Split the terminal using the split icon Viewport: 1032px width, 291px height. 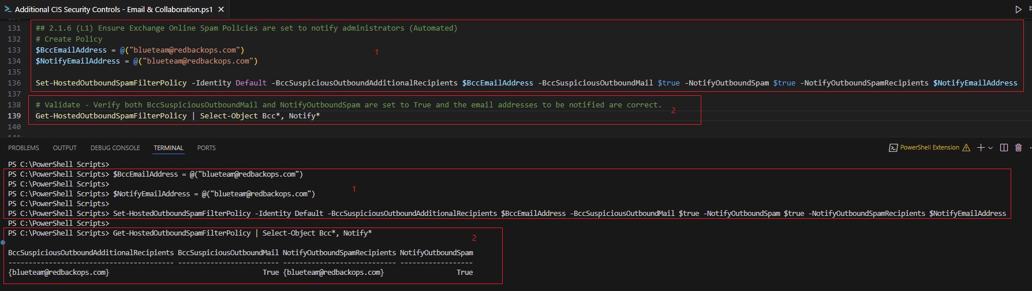[x=1004, y=148]
